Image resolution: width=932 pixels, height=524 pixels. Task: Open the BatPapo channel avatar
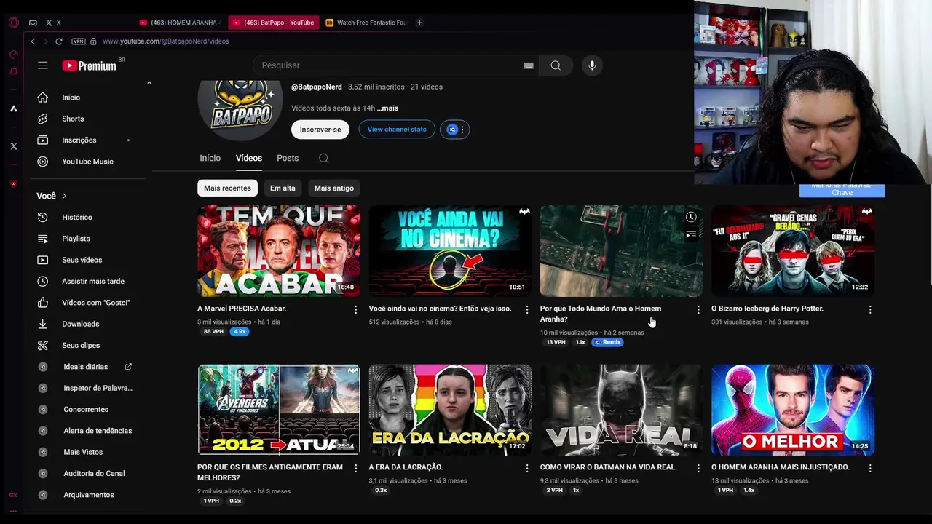[x=240, y=109]
